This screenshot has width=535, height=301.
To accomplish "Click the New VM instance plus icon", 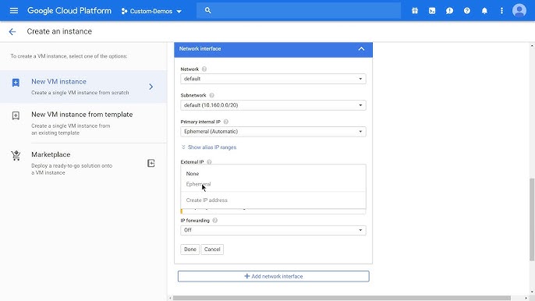I will click(16, 82).
